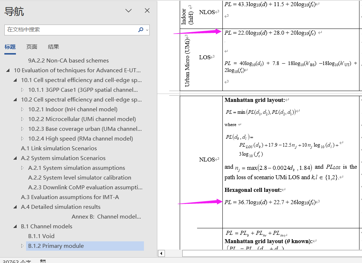This screenshot has width=362, height=263.
Task: Click the horizontal scrollbar left arrow
Action: 161,253
